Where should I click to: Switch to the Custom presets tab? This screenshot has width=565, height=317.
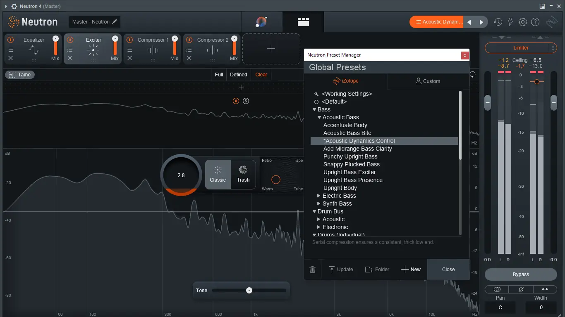(428, 81)
